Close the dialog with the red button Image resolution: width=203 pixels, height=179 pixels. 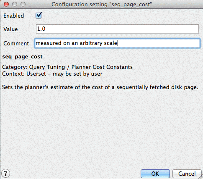(x=6, y=4)
